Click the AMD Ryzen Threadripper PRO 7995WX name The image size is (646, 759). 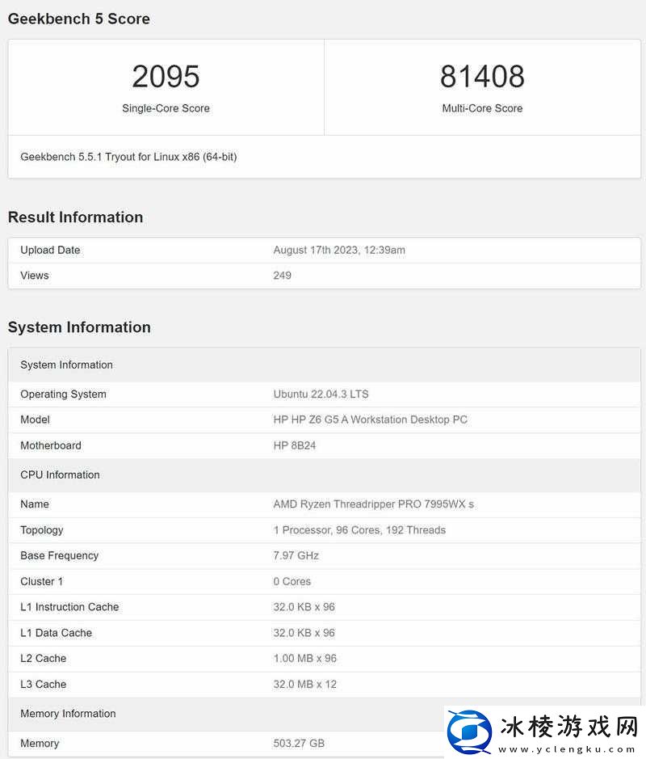[373, 504]
